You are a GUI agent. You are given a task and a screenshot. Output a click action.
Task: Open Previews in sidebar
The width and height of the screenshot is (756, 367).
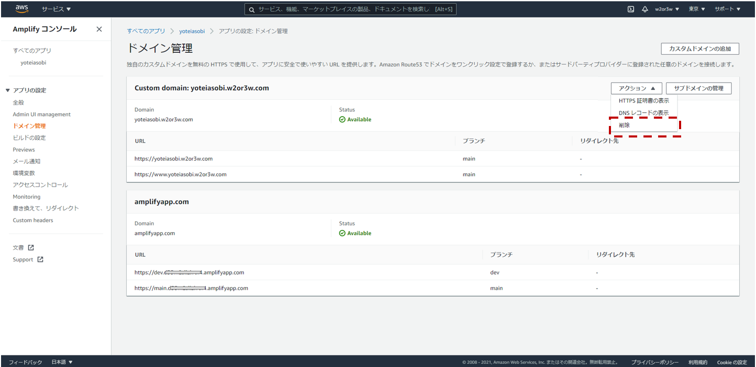[24, 150]
